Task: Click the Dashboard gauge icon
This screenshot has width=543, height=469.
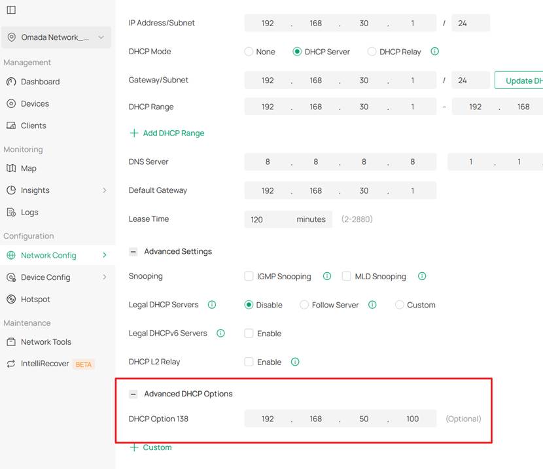Action: coord(11,82)
